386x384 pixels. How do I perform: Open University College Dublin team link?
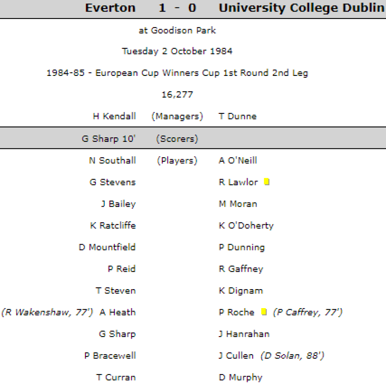301,8
